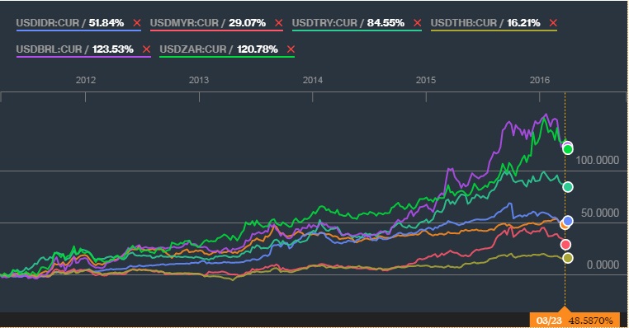The image size is (629, 328).
Task: Open the USDMYR:CUR ticker label
Action: tap(185, 23)
